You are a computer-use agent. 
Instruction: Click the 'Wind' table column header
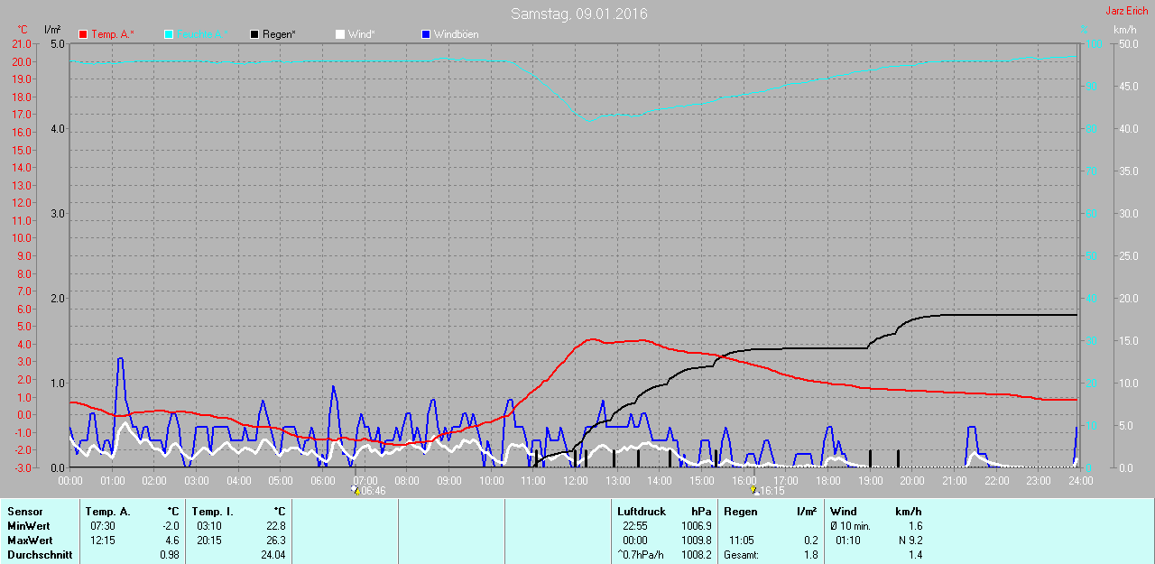[x=844, y=512]
